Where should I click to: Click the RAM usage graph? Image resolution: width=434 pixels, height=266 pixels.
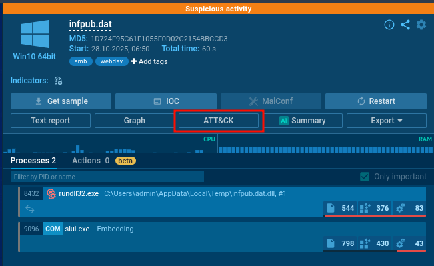pyautogui.click(x=325, y=143)
